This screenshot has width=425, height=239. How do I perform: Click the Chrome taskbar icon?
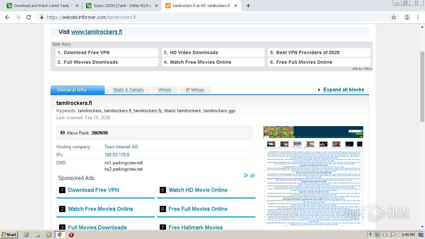60,235
